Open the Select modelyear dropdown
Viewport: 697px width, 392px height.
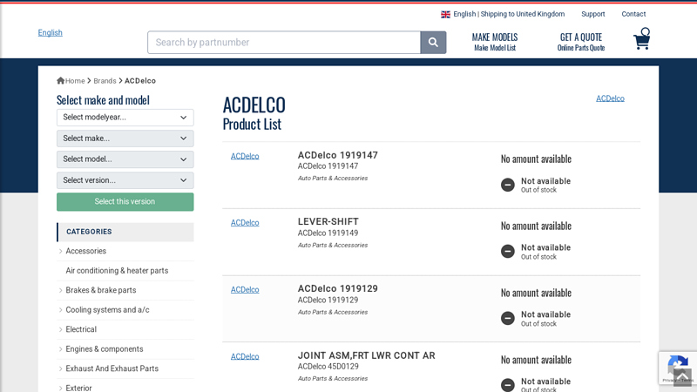pos(125,118)
